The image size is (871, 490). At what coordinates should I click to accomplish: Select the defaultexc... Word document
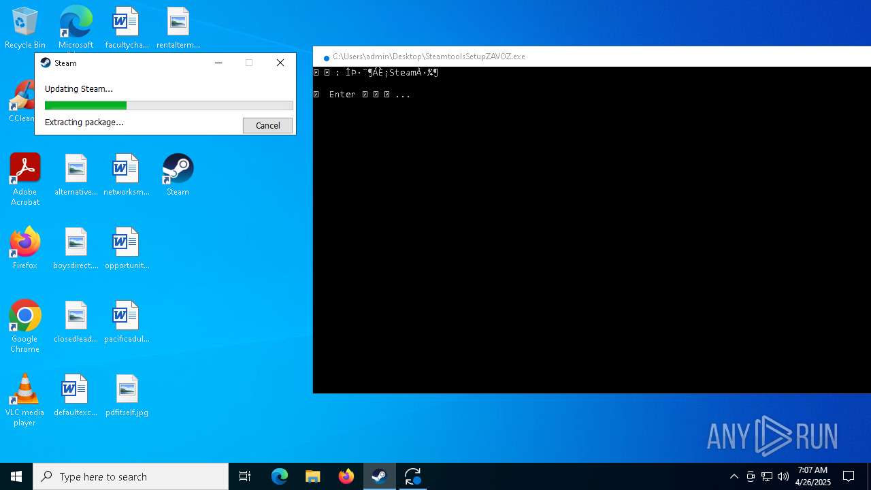[76, 395]
